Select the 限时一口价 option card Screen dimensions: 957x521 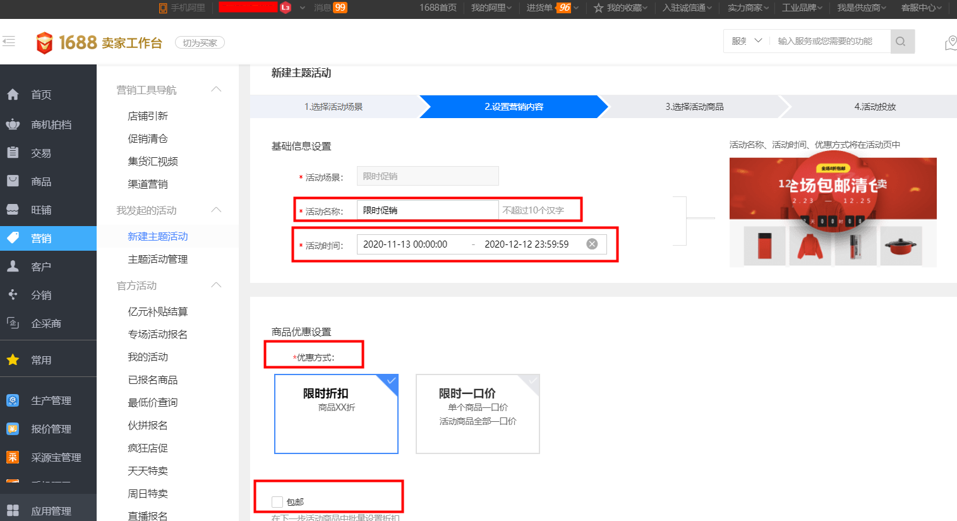click(x=478, y=414)
